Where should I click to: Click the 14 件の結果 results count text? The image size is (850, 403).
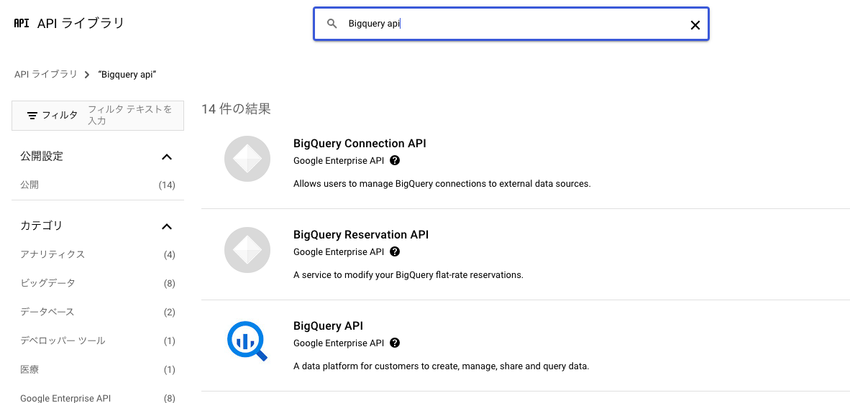click(237, 109)
